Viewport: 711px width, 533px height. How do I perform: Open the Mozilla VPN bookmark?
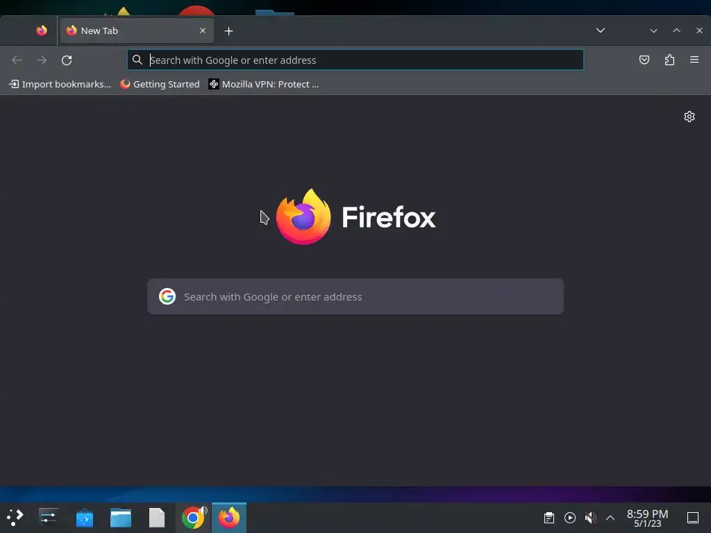click(x=263, y=84)
